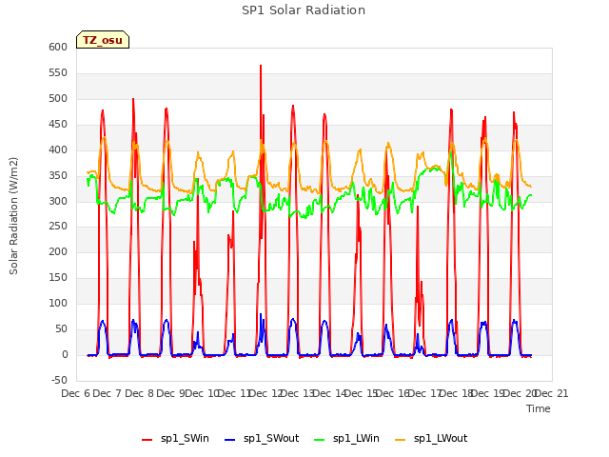Click the 250 y-axis tick label
The height and width of the screenshot is (457, 609).
click(58, 227)
